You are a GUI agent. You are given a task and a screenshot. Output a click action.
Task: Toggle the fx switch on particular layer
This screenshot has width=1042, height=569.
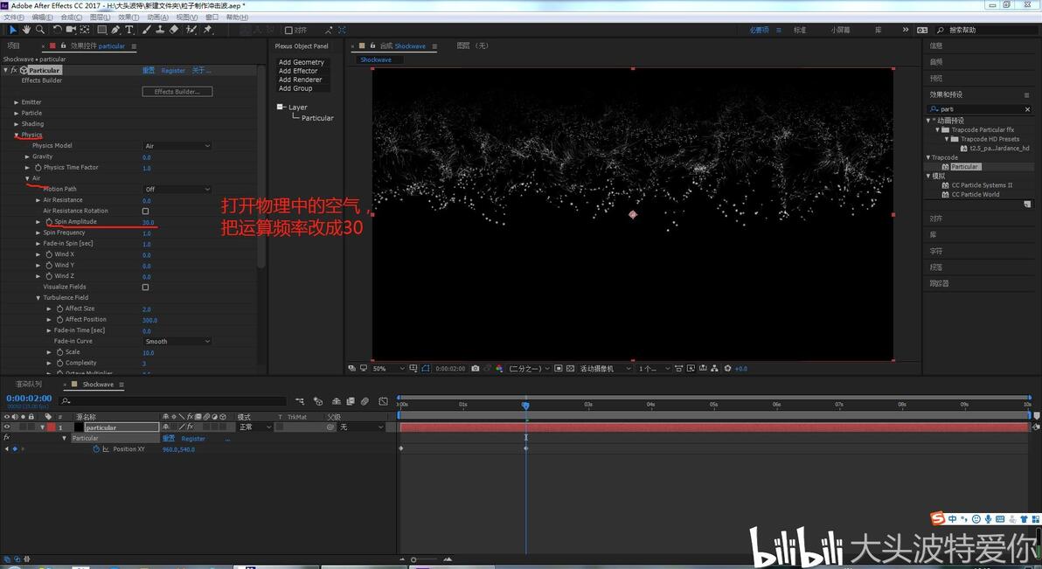tap(190, 427)
